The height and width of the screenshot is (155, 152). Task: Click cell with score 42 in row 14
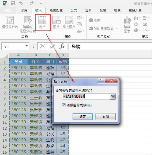pos(63,140)
